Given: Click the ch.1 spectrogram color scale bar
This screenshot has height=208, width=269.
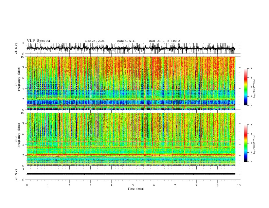Looking at the screenshot, I should click(246, 87).
